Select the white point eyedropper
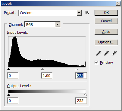122x111 pixels. [114, 53]
